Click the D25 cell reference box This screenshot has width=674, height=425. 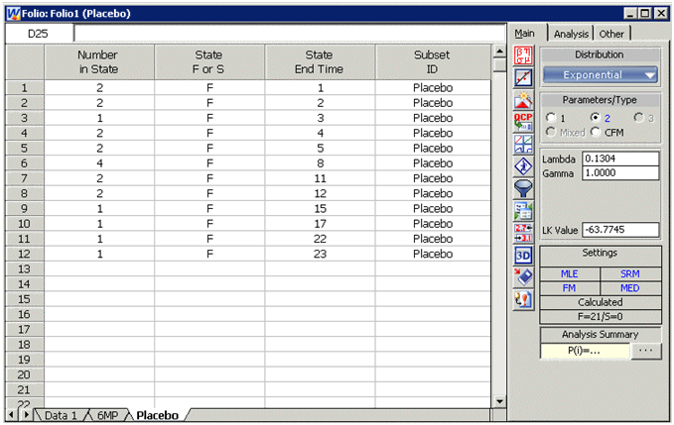point(39,34)
